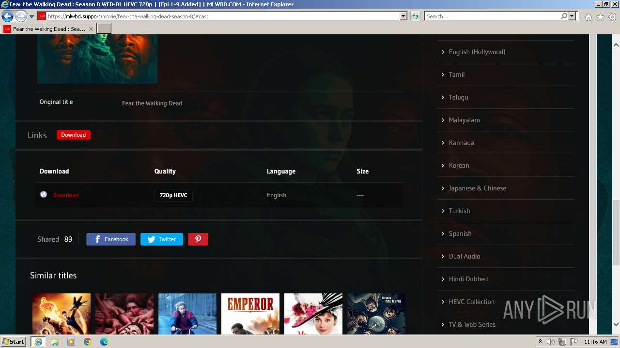Click the red Download link in table
This screenshot has height=348, width=620.
(x=65, y=195)
